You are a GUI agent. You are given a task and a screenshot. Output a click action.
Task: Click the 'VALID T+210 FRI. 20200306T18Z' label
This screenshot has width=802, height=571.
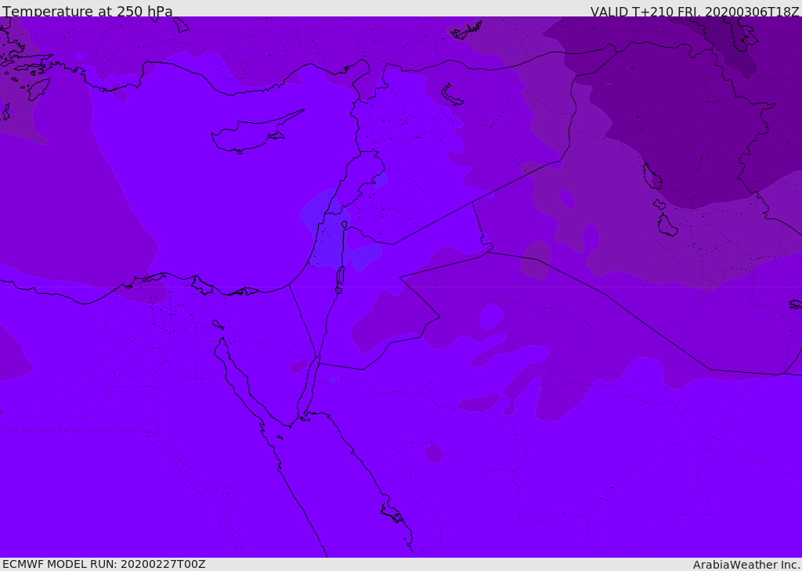(x=695, y=12)
